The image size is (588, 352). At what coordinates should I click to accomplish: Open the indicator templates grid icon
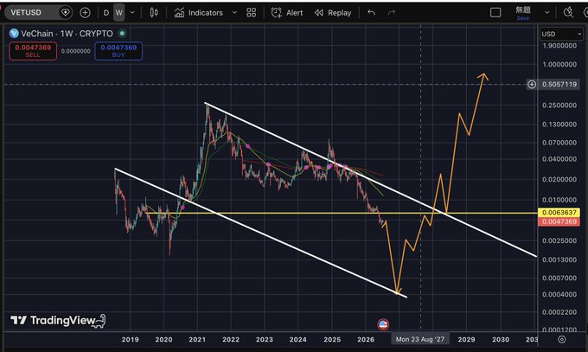click(x=252, y=13)
